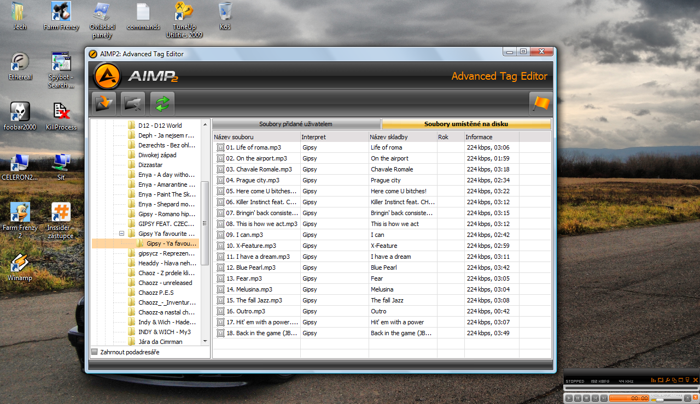This screenshot has width=700, height=404.
Task: Select the Koš recycle bin icon
Action: [225, 16]
